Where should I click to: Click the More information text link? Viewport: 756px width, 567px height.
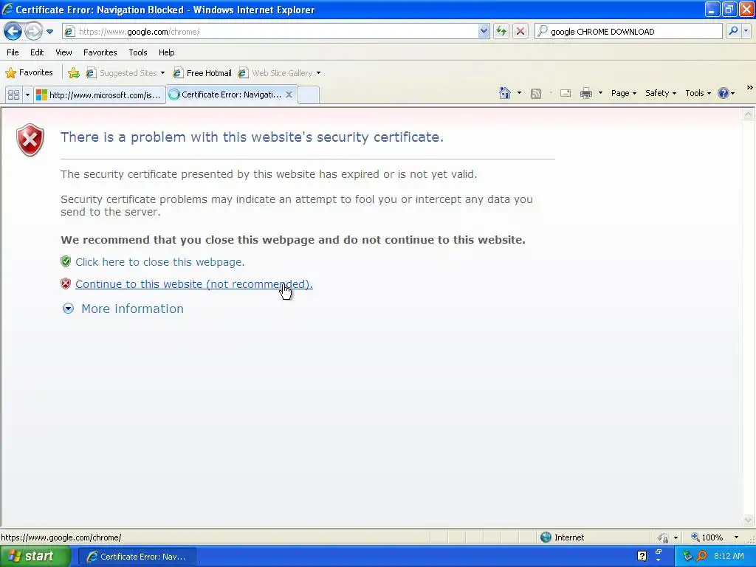[132, 309]
